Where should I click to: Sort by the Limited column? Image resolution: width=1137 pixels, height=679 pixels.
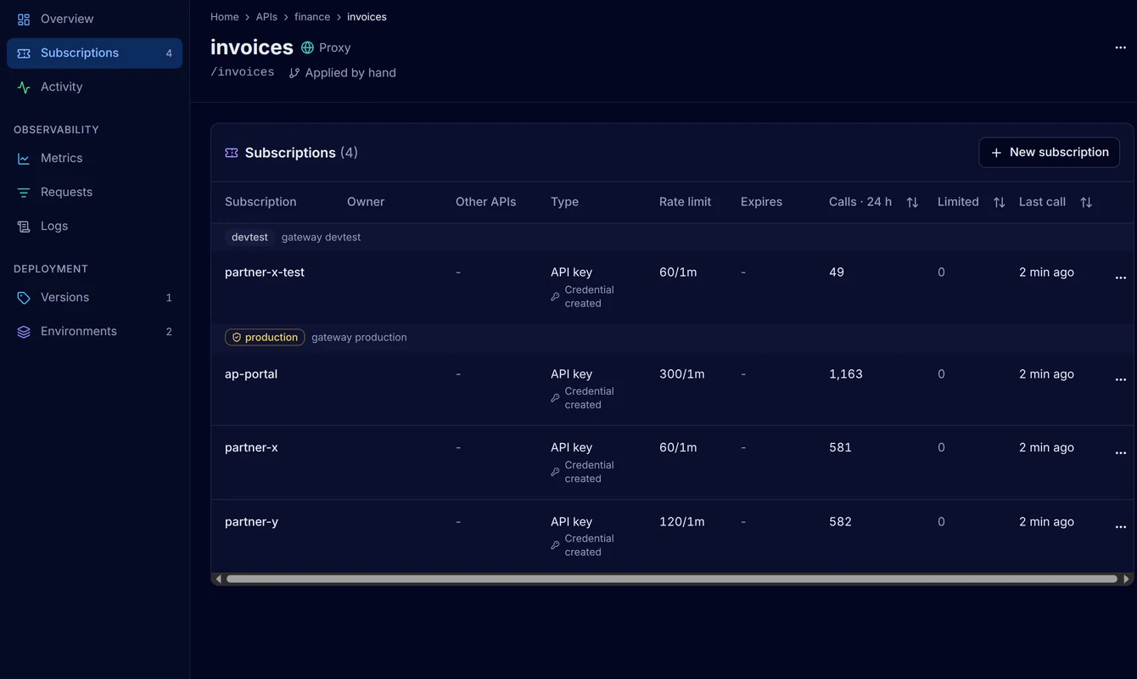tap(999, 202)
